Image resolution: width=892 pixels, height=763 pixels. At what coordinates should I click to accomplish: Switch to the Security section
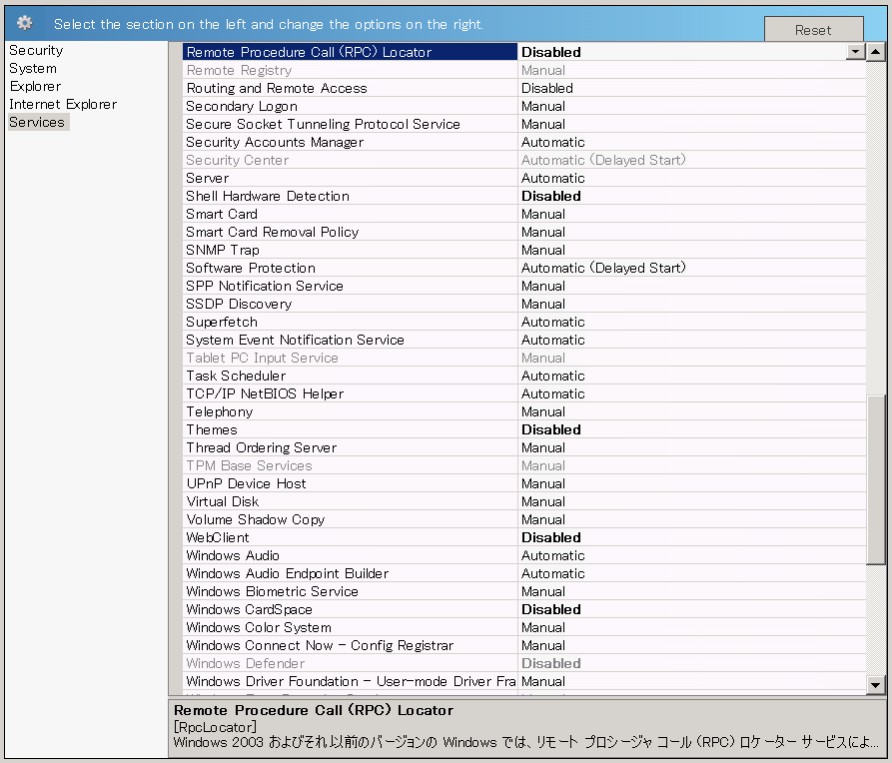coord(36,50)
